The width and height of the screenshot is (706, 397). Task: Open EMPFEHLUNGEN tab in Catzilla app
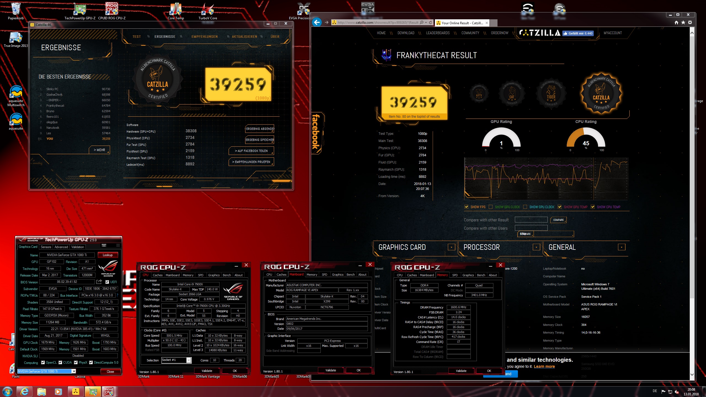point(205,37)
